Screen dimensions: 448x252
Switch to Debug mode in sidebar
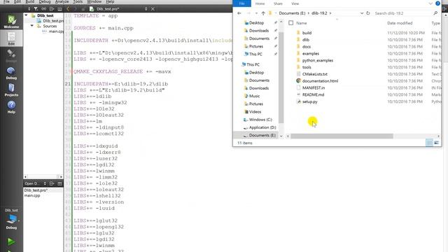(11, 73)
